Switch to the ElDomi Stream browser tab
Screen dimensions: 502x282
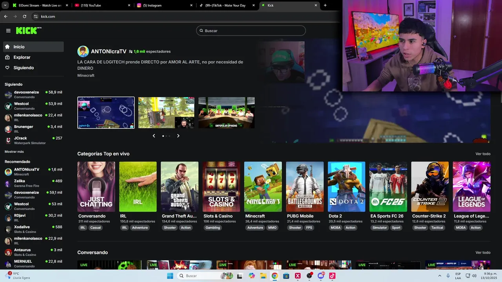tap(40, 5)
